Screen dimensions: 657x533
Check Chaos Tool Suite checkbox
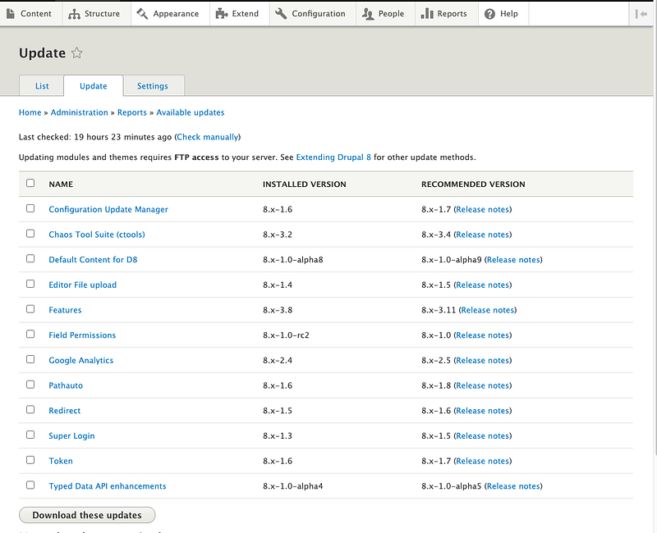coord(30,234)
